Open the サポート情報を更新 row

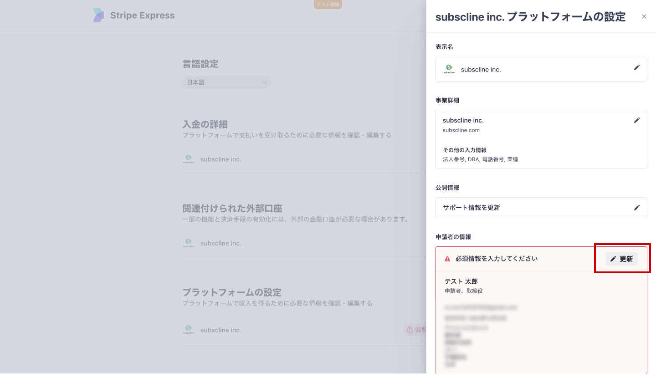coord(541,208)
